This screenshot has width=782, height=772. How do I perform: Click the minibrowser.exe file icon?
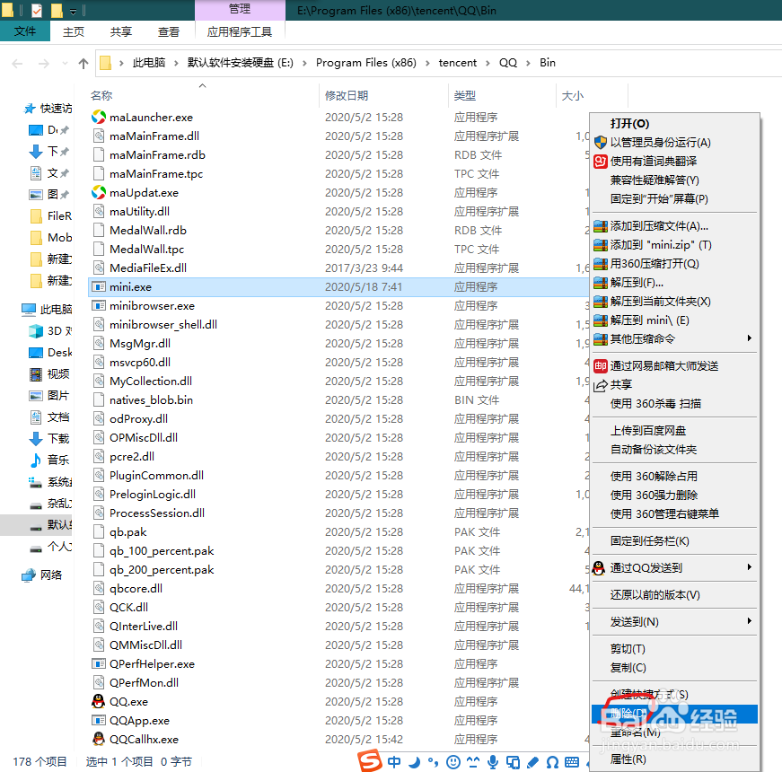(99, 306)
